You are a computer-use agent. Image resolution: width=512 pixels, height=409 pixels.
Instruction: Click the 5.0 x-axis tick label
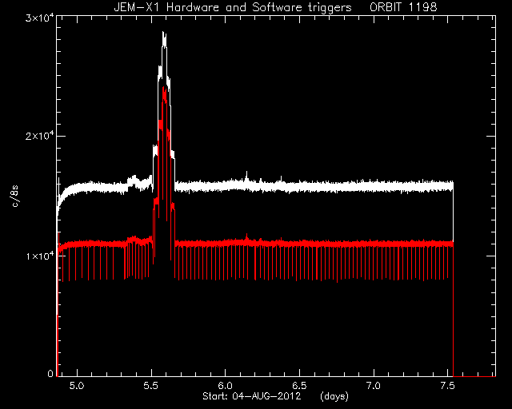tap(77, 386)
